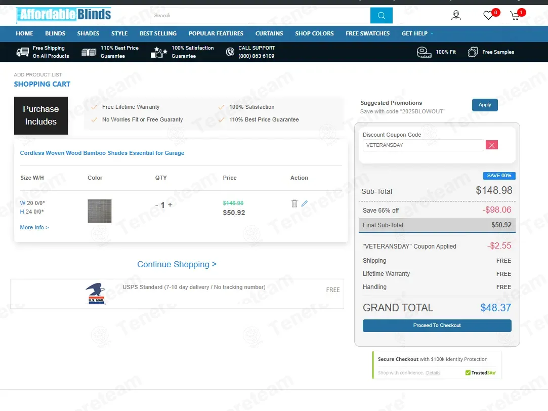Screen dimensions: 548x411
Task: Click "Free Lifetime Warranty" text
Action: [x=131, y=107]
